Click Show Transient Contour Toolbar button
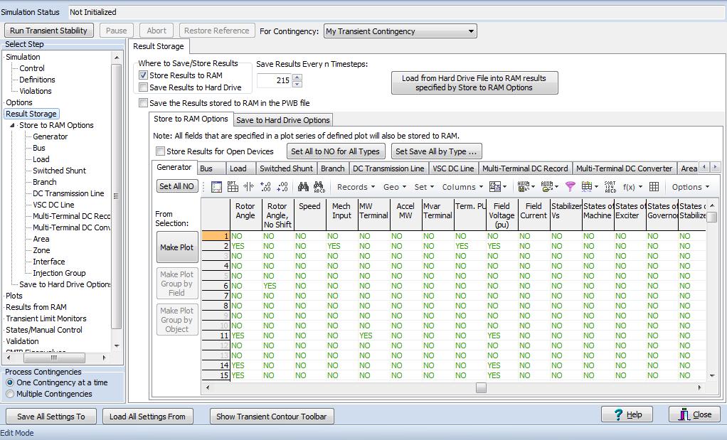The height and width of the screenshot is (440, 727). (271, 417)
